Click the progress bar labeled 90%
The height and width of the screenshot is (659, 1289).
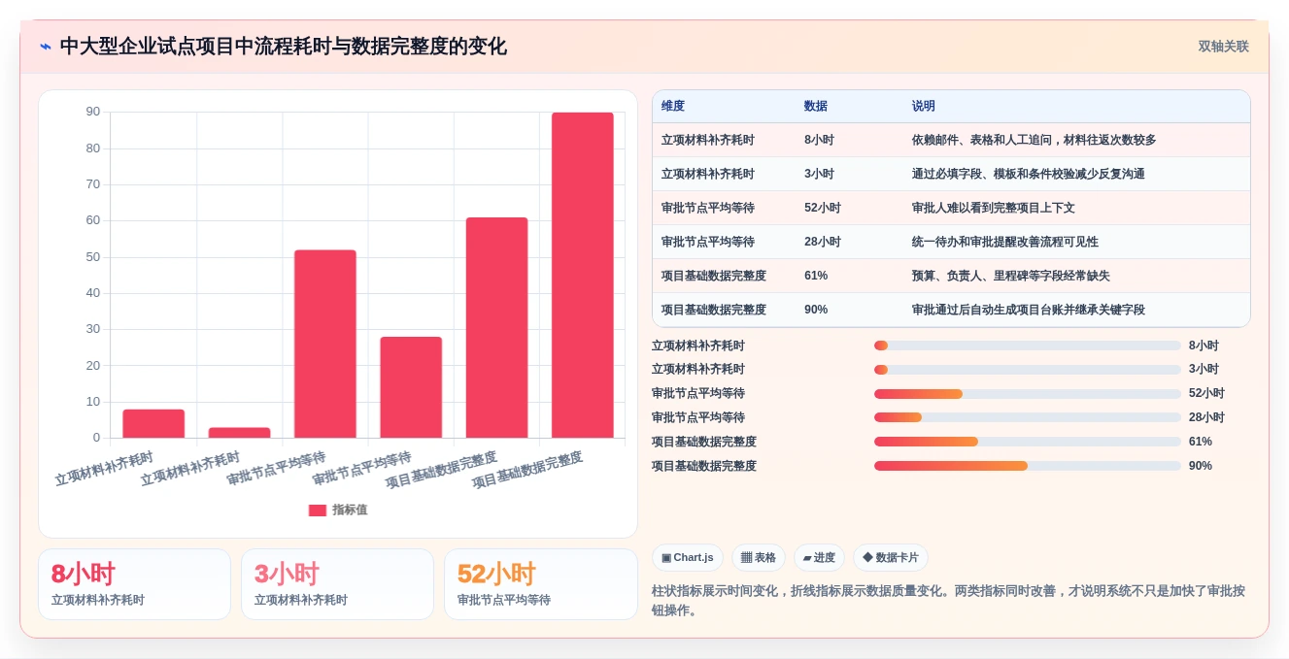pos(1028,466)
